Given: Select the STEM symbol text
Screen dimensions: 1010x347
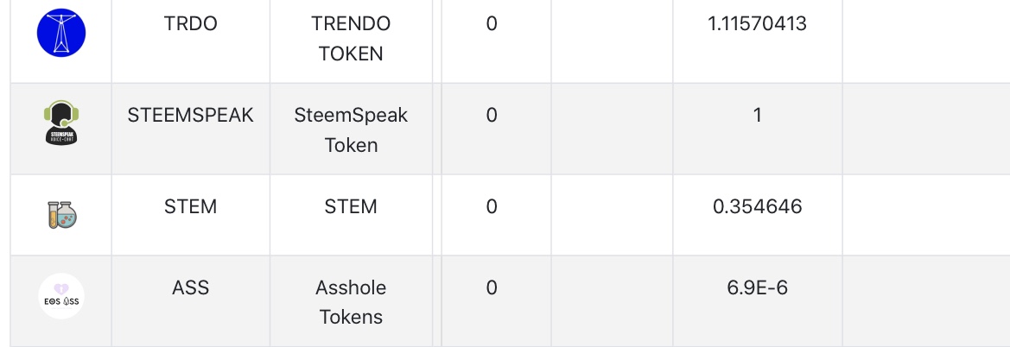Looking at the screenshot, I should (x=190, y=207).
